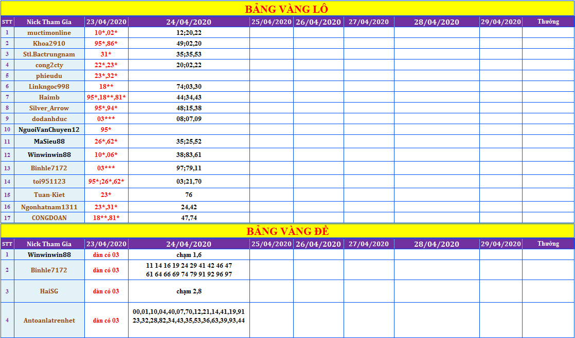Select the nick "Khoa2910"
The height and width of the screenshot is (338, 575).
(49, 44)
